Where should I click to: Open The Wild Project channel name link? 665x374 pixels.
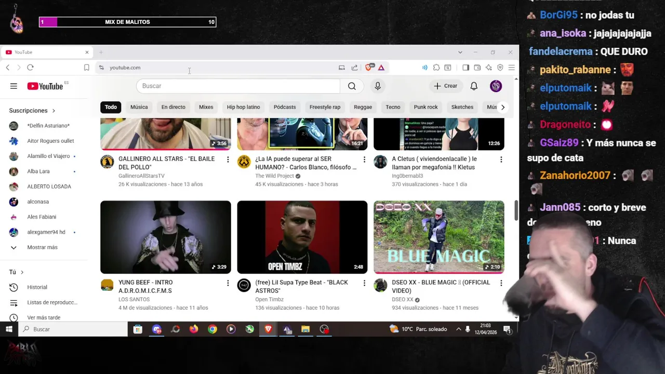tap(274, 176)
